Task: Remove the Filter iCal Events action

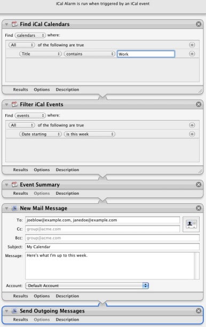Action: (199, 104)
